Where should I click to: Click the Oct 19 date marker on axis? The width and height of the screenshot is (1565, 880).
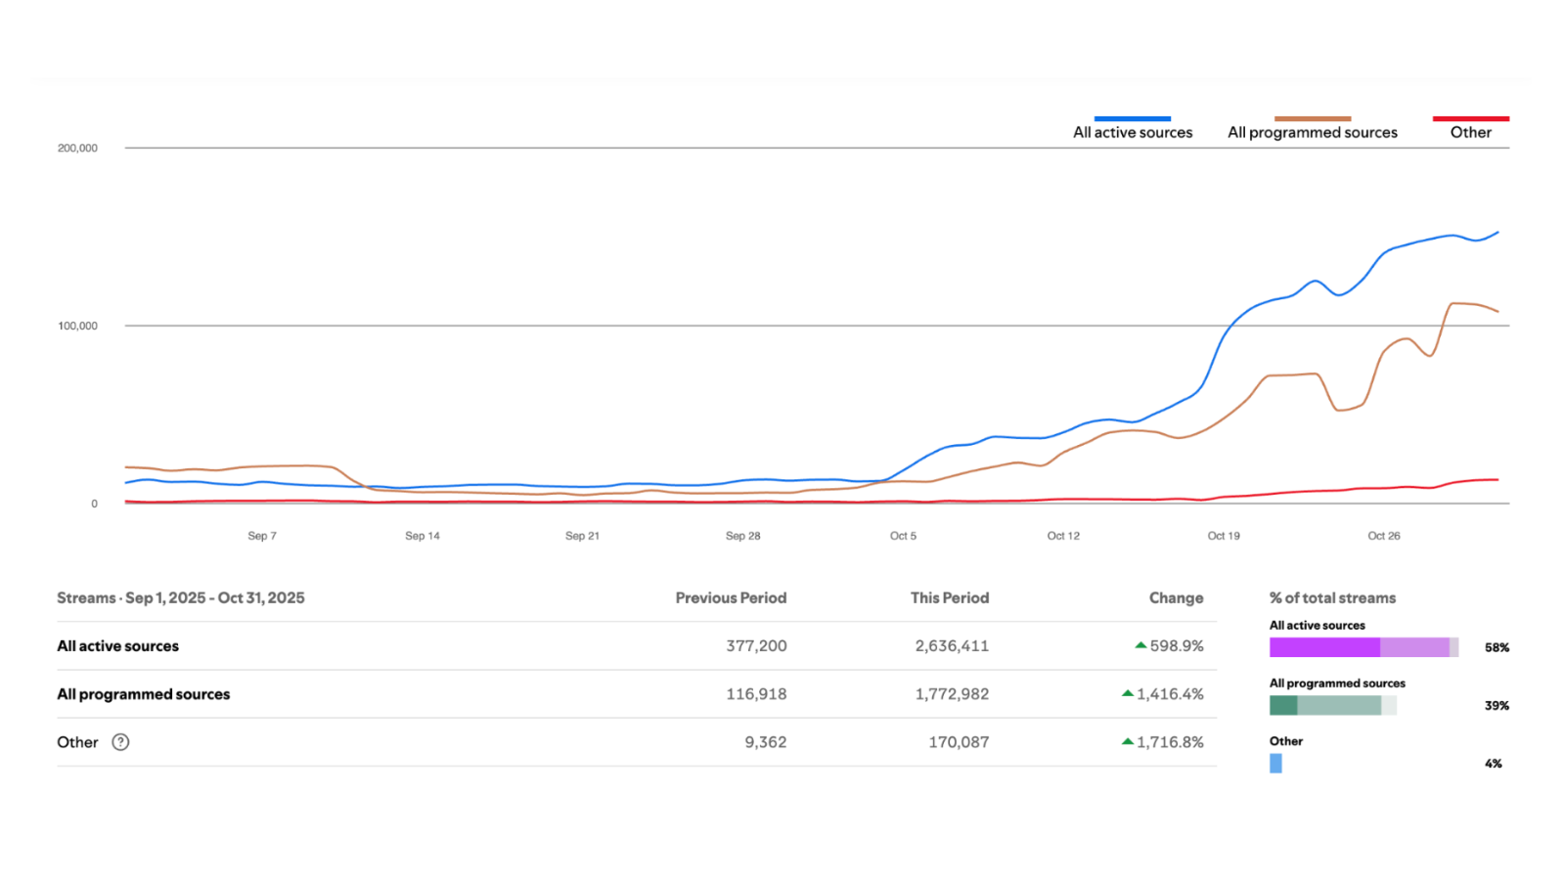[x=1224, y=536]
